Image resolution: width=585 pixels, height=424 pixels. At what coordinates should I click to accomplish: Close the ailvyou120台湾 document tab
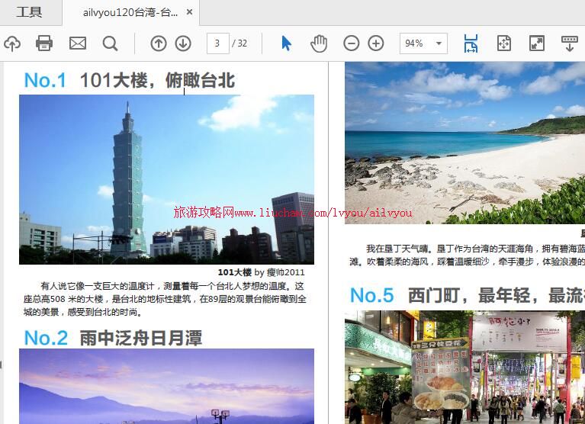190,13
